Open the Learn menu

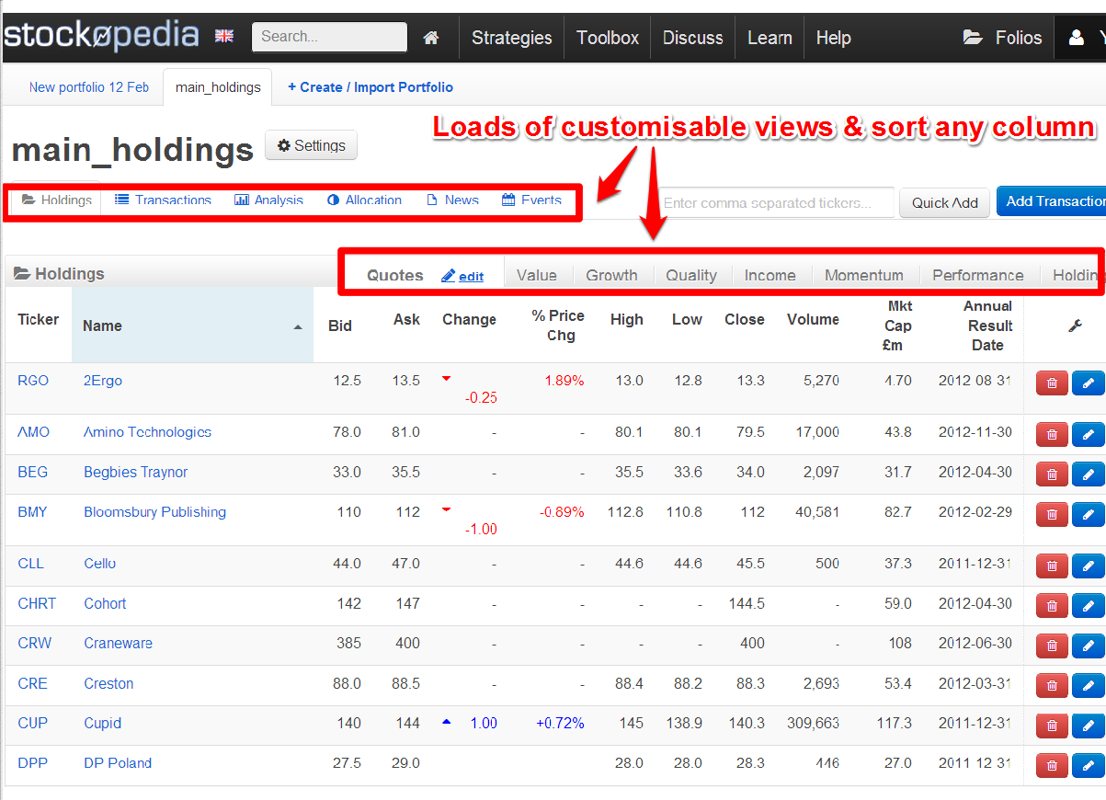(770, 38)
